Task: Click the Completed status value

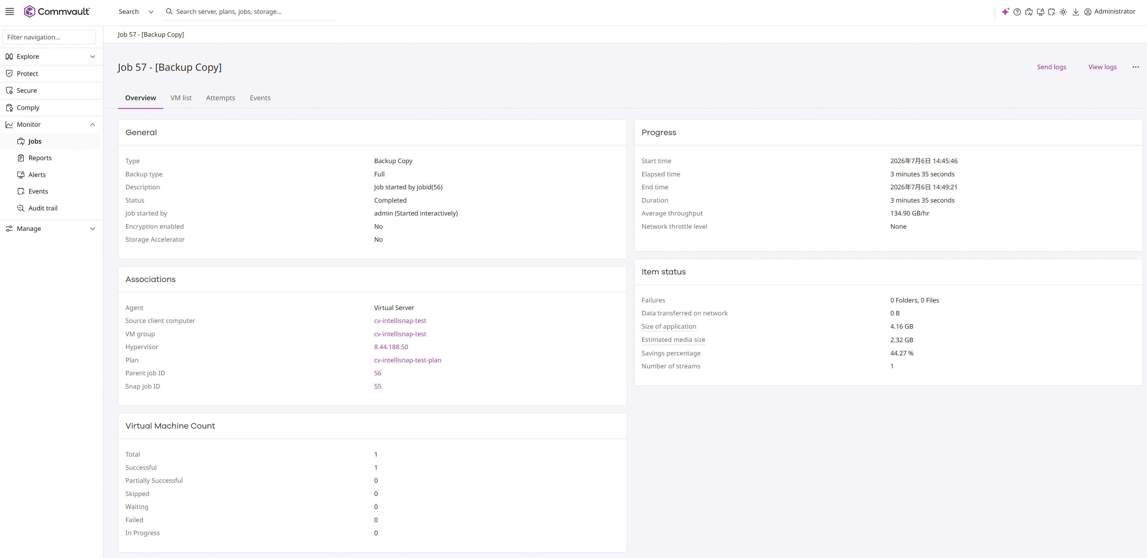Action: click(x=390, y=200)
